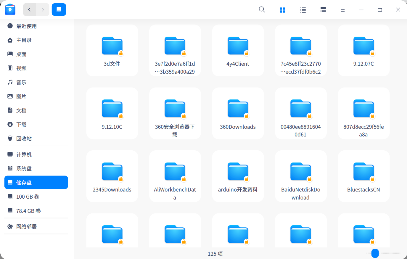Adjust the icon size zoom slider
Screen dimensions: 407x259
coord(375,253)
